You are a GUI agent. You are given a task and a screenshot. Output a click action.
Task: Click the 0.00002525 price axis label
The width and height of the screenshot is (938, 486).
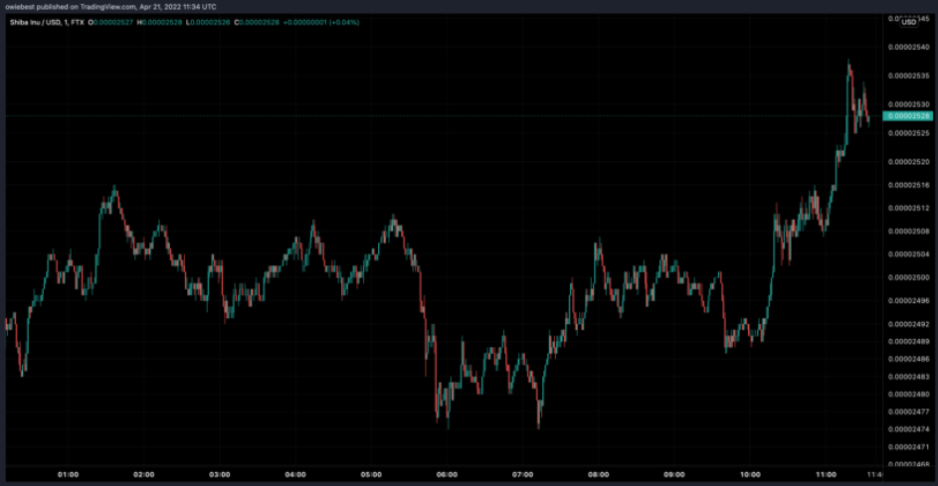(909, 133)
